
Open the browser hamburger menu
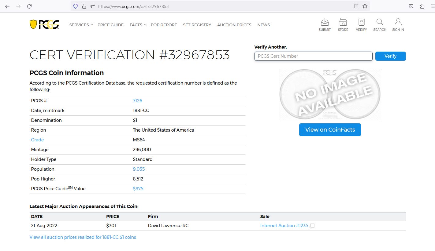(x=433, y=6)
